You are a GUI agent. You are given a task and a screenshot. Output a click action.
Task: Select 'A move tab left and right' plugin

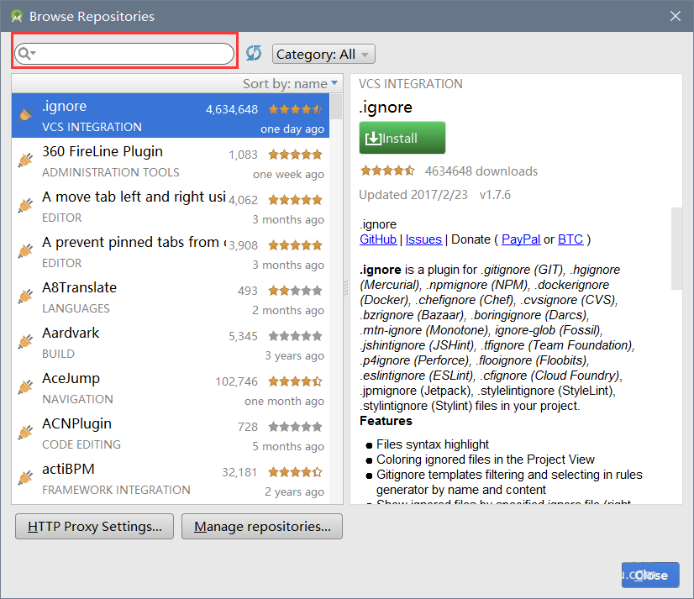[x=171, y=207]
